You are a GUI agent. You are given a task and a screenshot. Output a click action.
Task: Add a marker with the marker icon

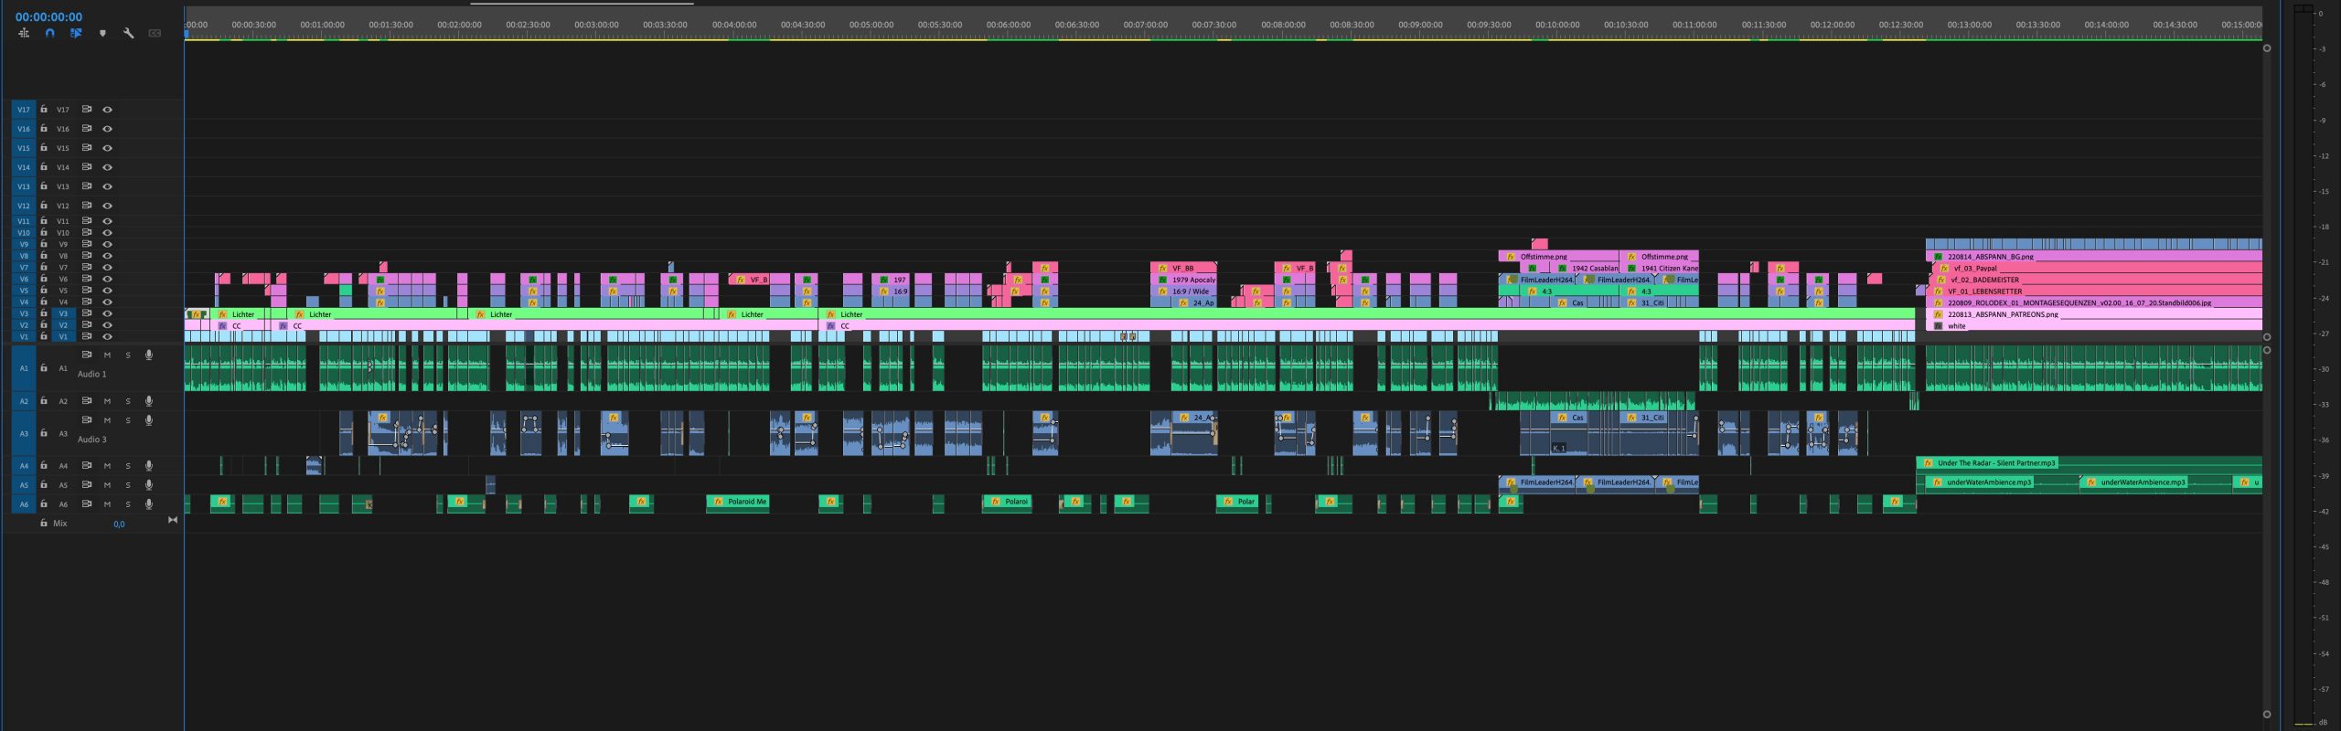point(102,33)
